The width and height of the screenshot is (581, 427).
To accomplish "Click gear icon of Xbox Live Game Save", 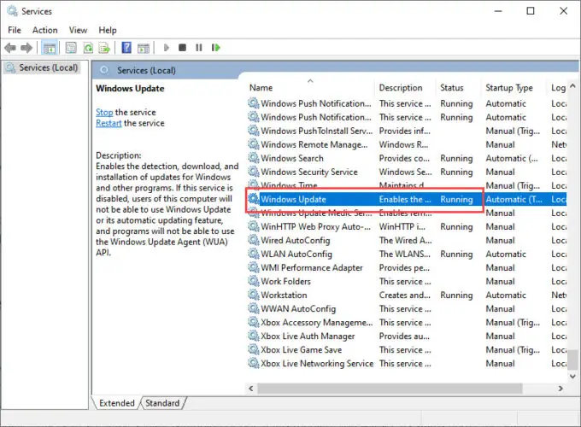I will (254, 350).
